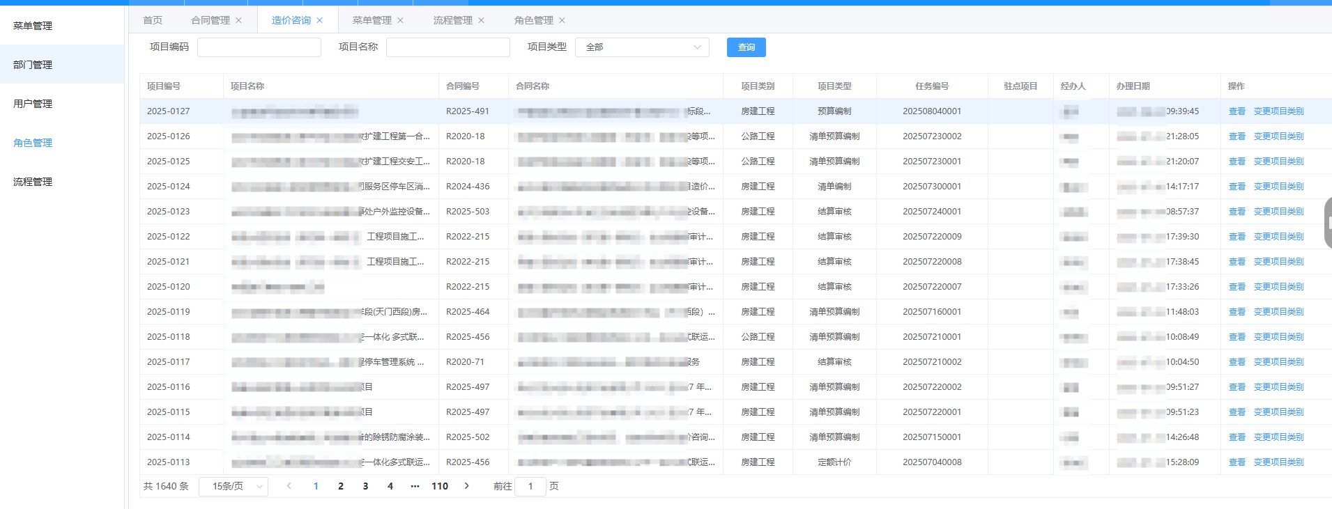Open the 流程管理 tab

click(x=453, y=20)
